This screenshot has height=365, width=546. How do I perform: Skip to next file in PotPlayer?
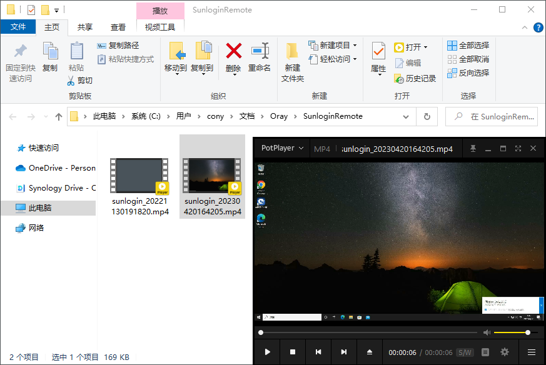[344, 352]
